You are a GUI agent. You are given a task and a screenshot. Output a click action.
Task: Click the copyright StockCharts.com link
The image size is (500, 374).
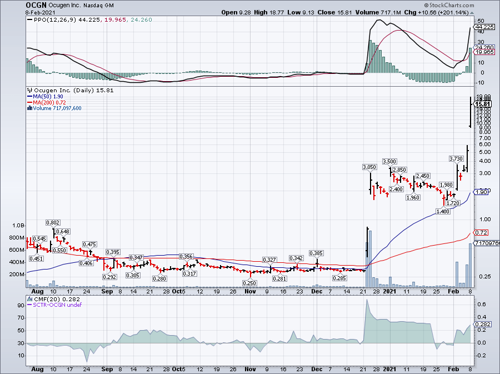[x=449, y=5]
